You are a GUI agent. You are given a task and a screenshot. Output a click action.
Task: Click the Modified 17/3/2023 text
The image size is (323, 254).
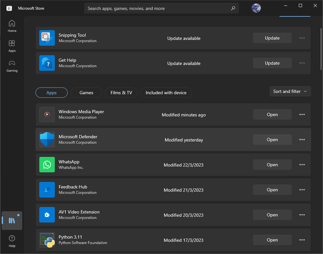click(183, 240)
